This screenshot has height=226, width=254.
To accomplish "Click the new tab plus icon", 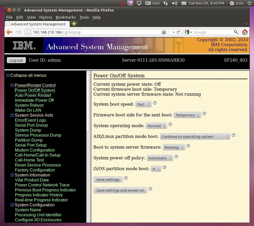I will [x=74, y=24].
